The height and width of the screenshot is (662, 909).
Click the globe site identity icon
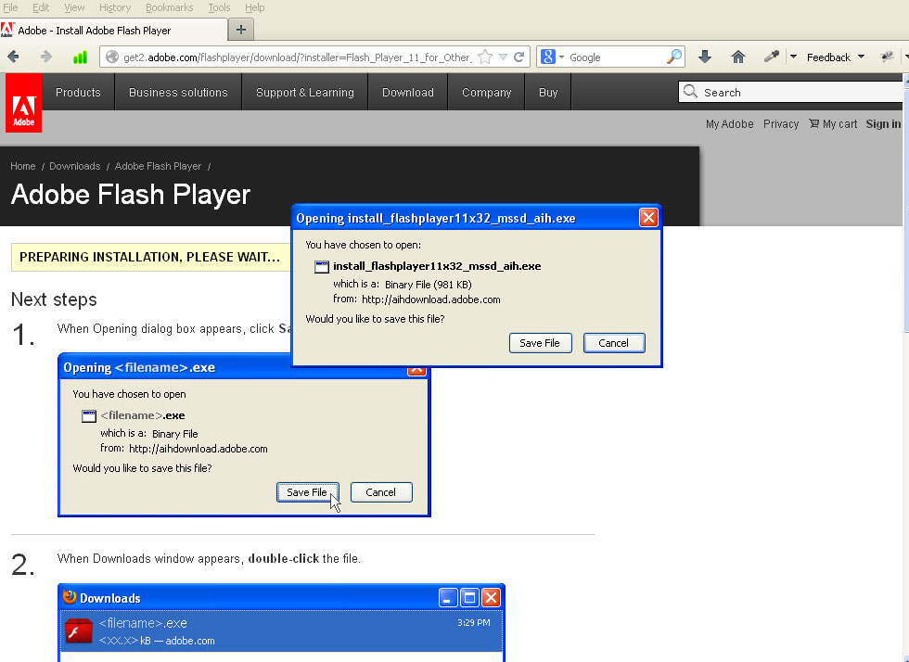(112, 57)
